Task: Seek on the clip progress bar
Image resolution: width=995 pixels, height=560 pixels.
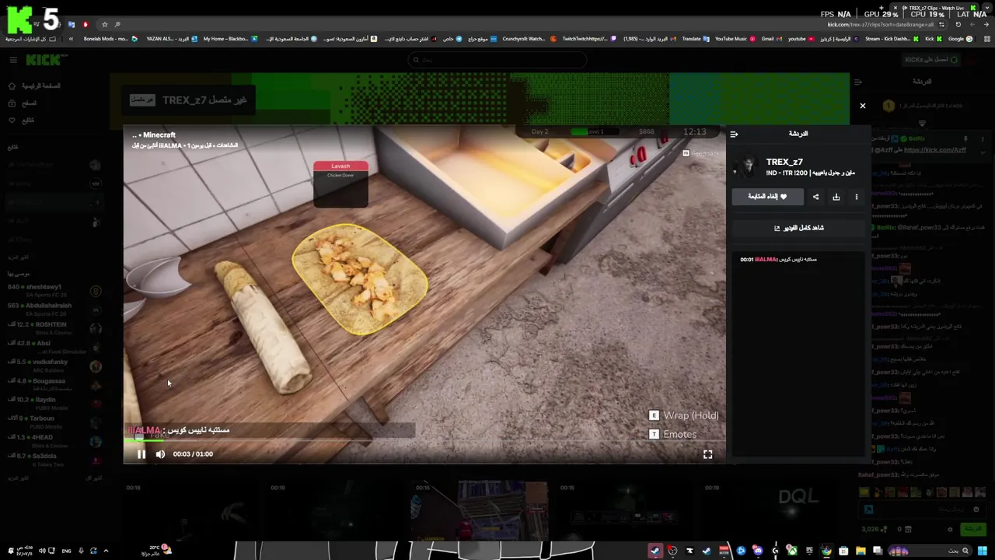Action: tap(424, 441)
